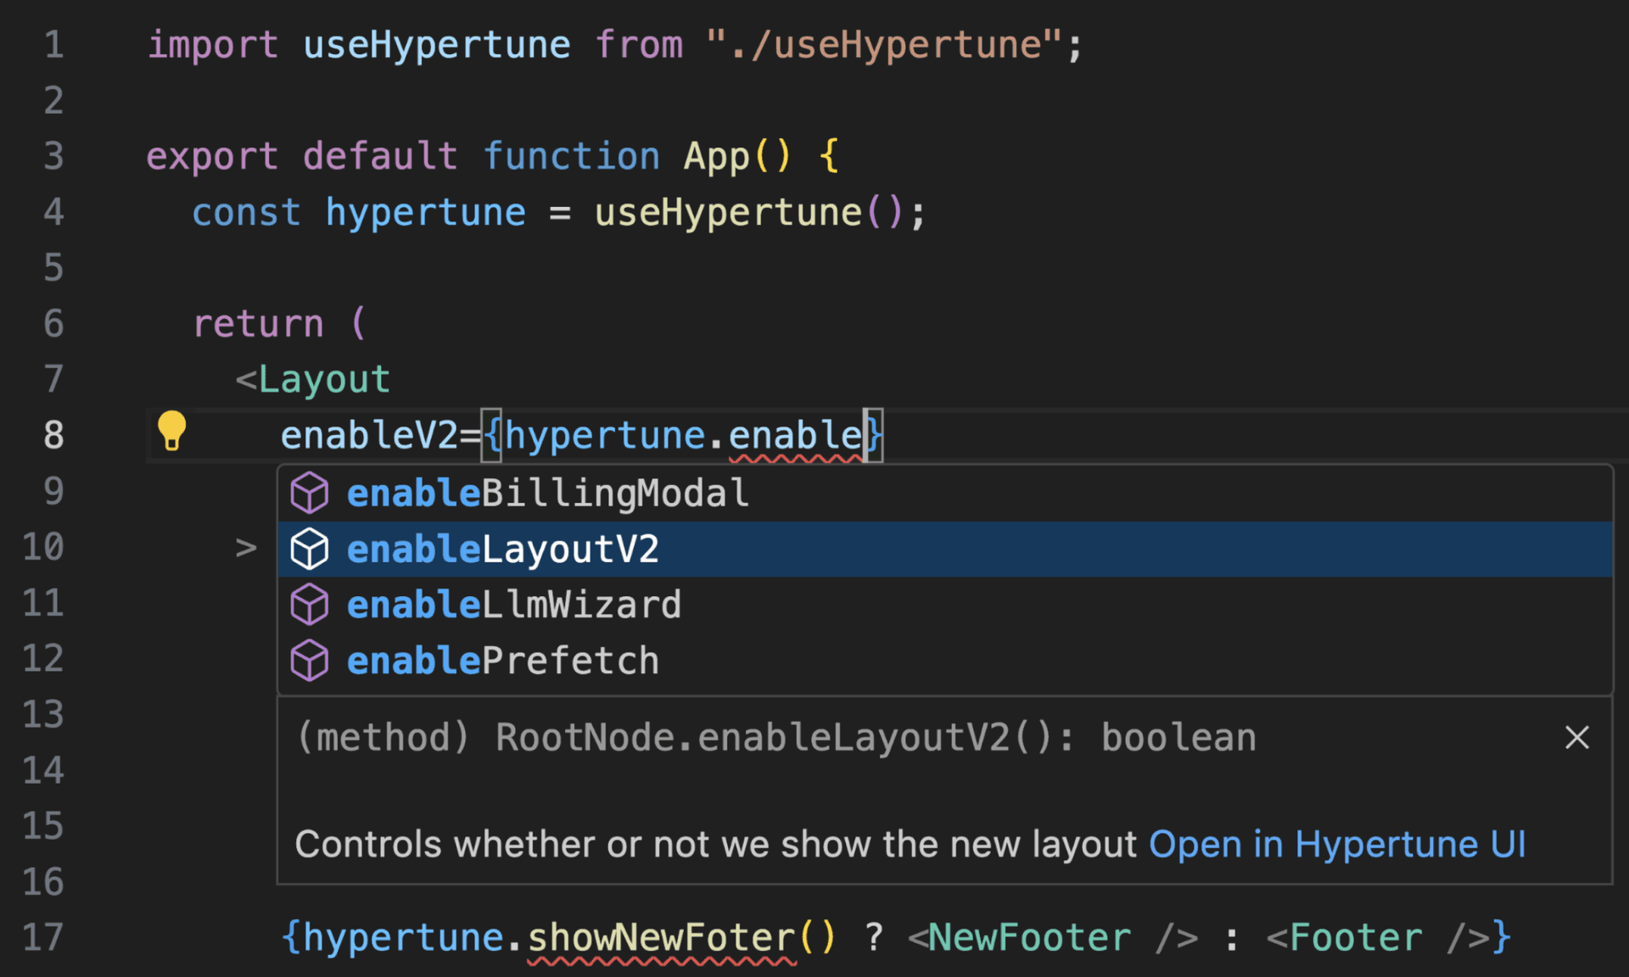Open in Hypertune UI
Viewport: 1629px width, 977px height.
(x=1336, y=844)
